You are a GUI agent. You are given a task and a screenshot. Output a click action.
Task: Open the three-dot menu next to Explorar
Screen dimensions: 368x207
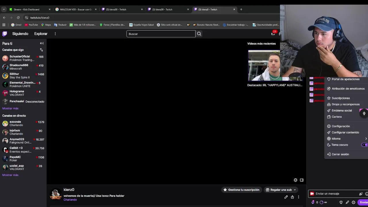click(55, 34)
